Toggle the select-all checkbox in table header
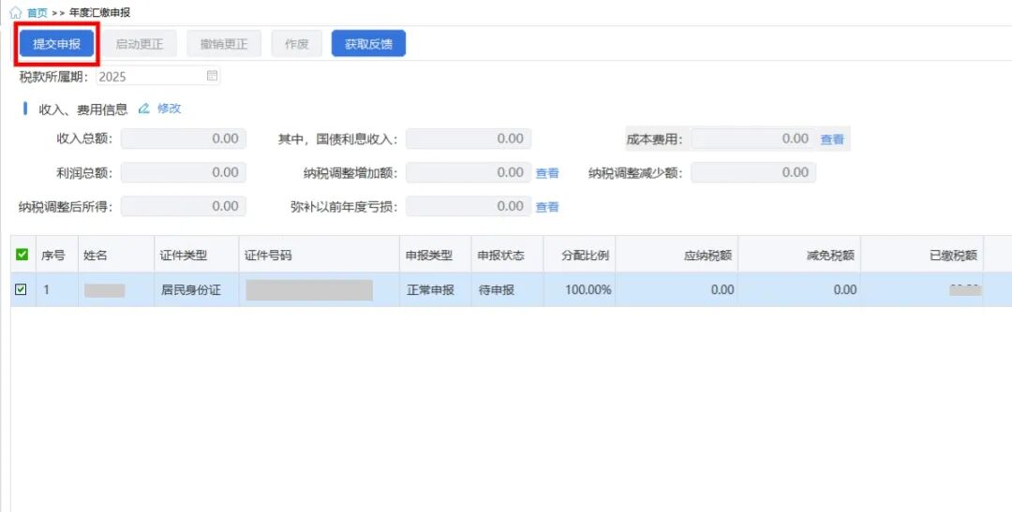This screenshot has height=512, width=1012. (x=22, y=255)
